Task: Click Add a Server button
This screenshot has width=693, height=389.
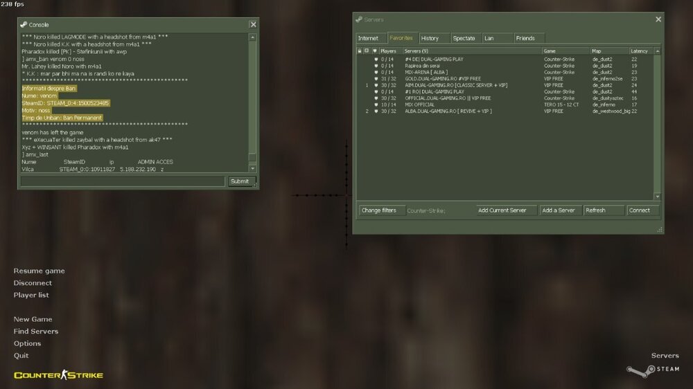Action: 559,210
